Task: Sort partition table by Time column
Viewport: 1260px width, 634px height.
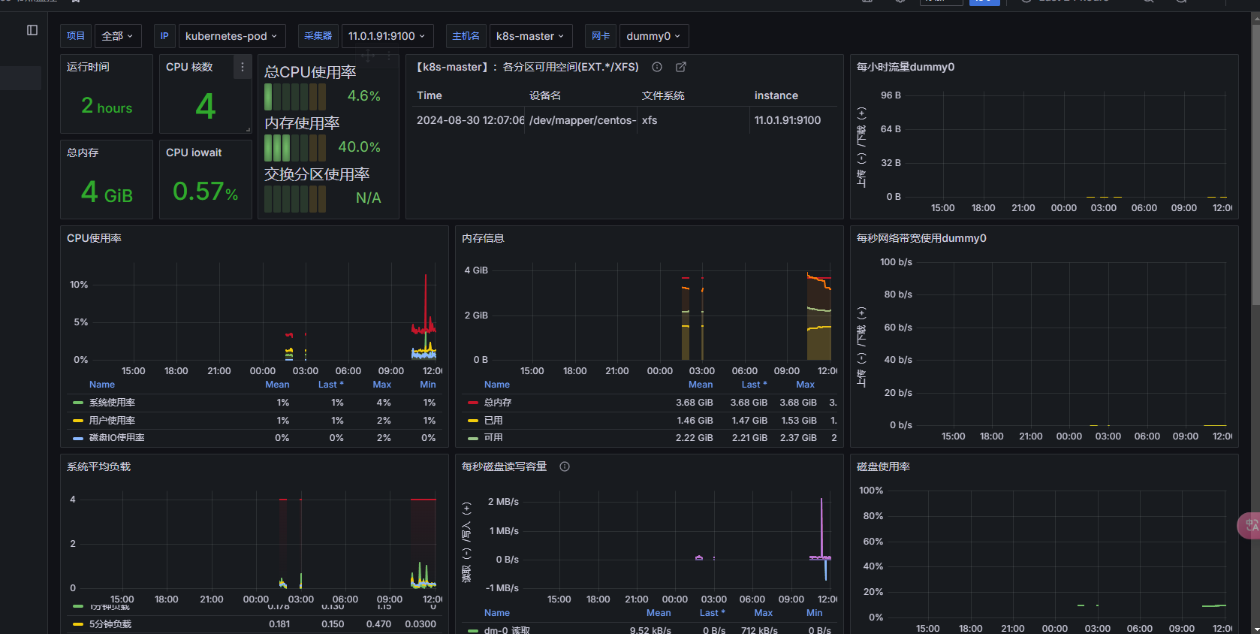Action: tap(430, 95)
